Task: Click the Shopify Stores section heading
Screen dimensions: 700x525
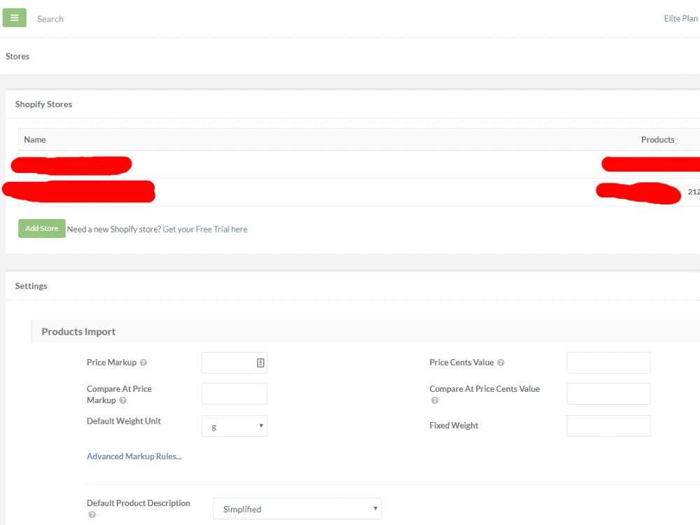Action: (x=43, y=104)
